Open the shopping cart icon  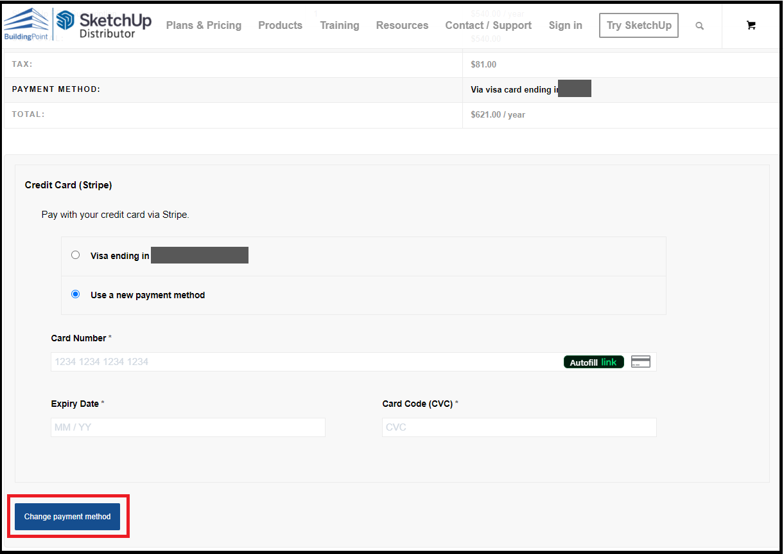point(751,25)
